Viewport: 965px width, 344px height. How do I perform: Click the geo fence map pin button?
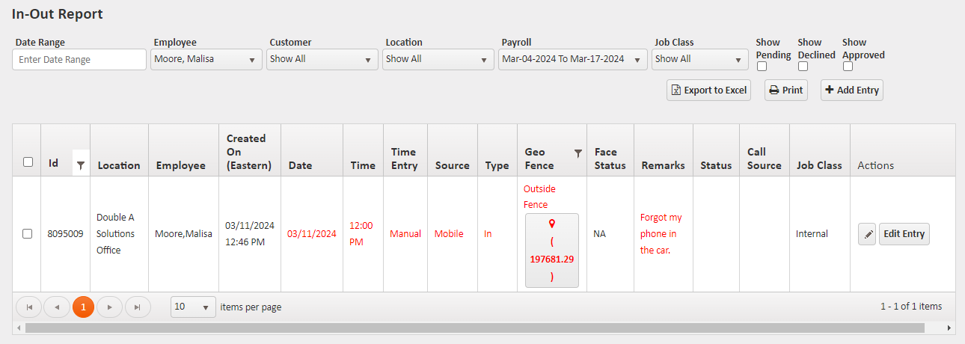pos(552,250)
